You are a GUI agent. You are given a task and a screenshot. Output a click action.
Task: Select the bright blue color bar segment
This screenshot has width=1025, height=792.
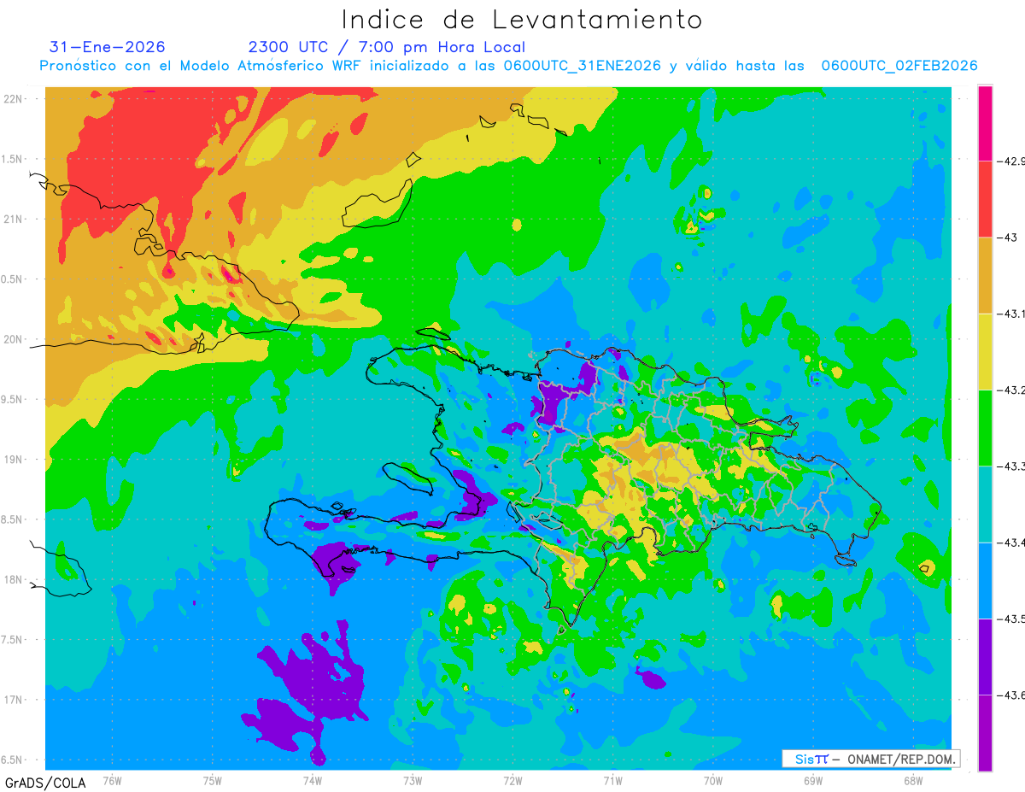(985, 580)
